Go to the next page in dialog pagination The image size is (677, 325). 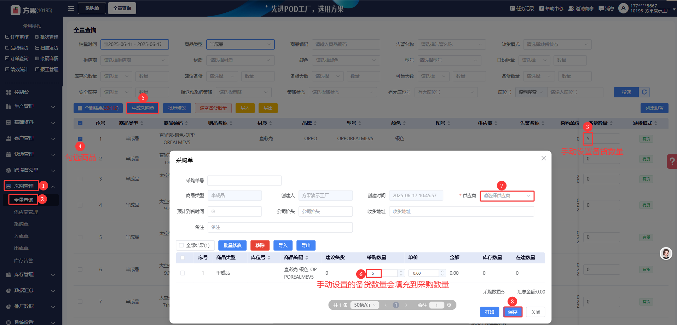tap(406, 305)
